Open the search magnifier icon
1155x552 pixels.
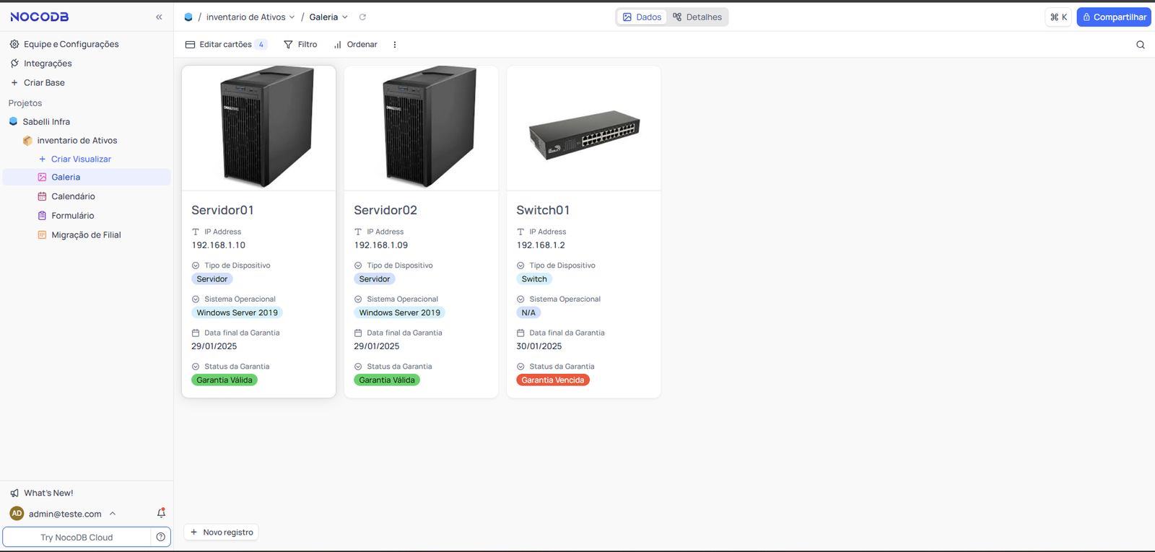point(1141,45)
